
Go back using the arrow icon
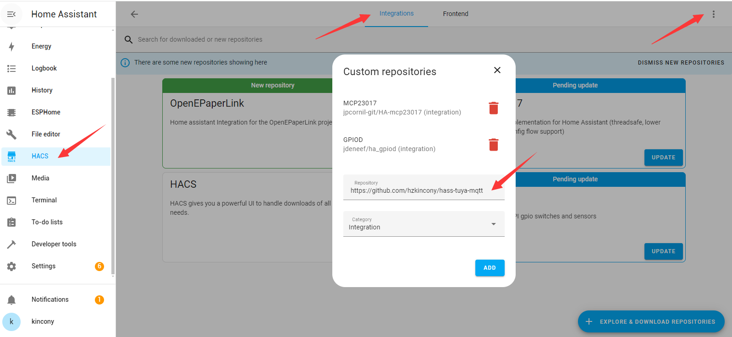tap(134, 14)
